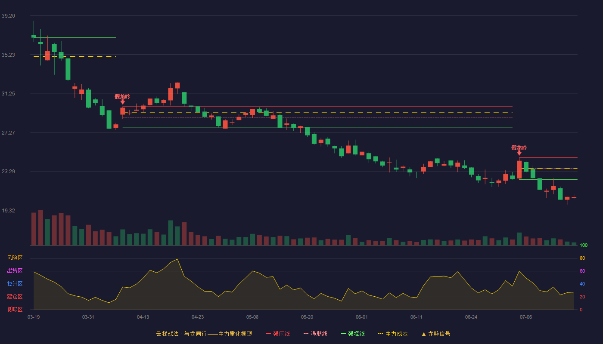Click the 07-06 date label
Screen dimensions: 603x344
point(526,317)
